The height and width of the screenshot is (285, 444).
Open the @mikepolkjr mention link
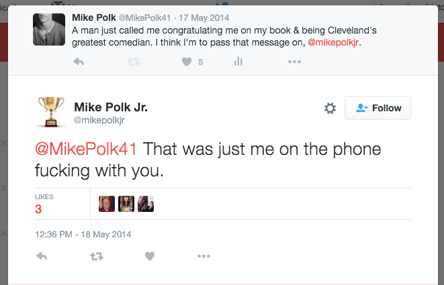click(x=339, y=42)
